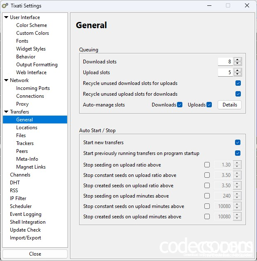257x261 pixels.
Task: Select Import/Export page
Action: (25, 237)
